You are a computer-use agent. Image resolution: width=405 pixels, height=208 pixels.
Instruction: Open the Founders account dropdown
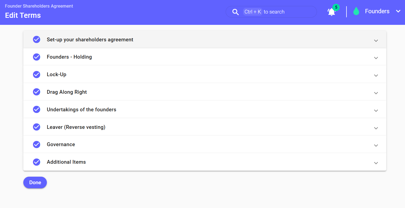[x=398, y=11]
